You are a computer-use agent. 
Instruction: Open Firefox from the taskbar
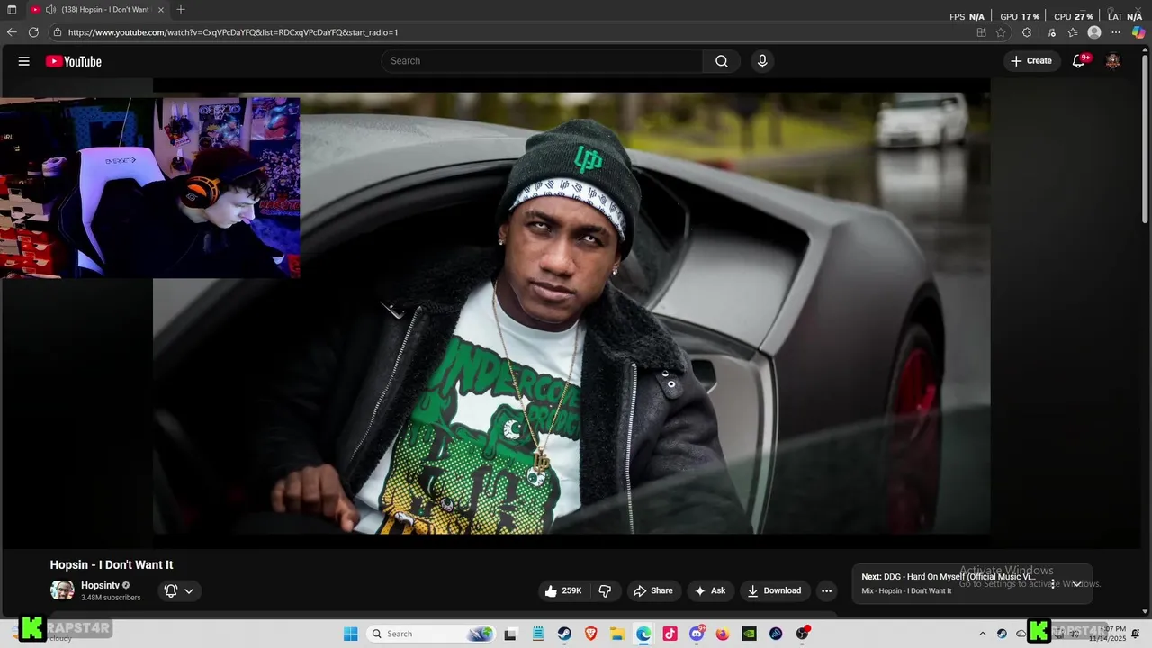pos(723,634)
